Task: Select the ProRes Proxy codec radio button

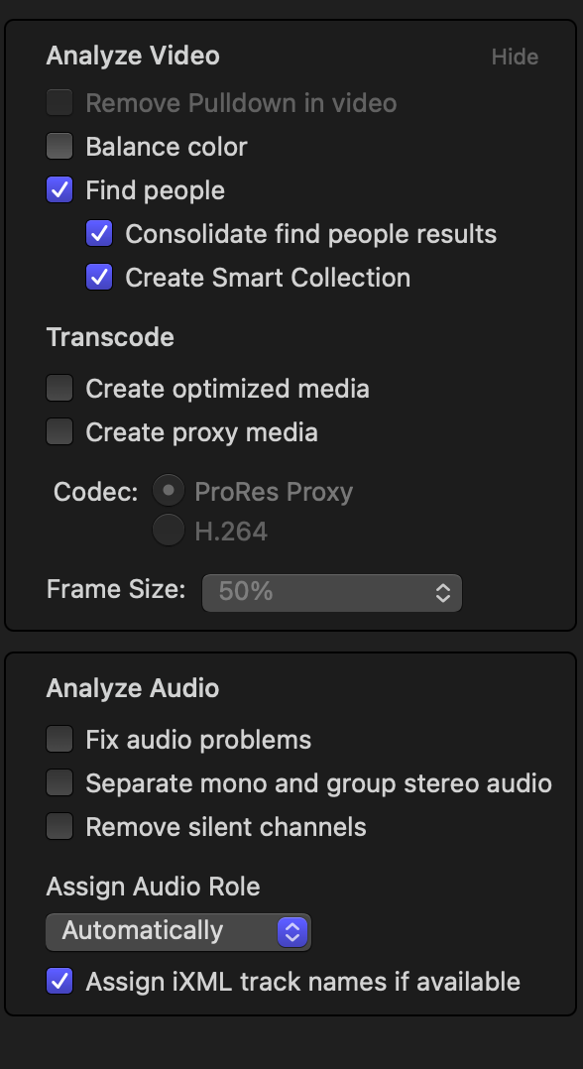Action: (x=169, y=491)
